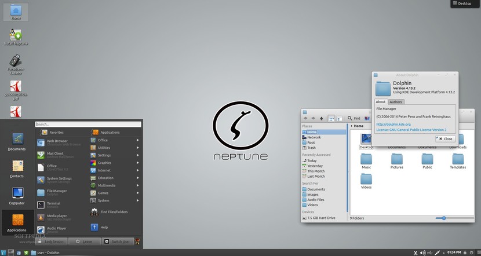481x256 pixels.
Task: Launch Terminal from Favorites
Action: (62, 205)
